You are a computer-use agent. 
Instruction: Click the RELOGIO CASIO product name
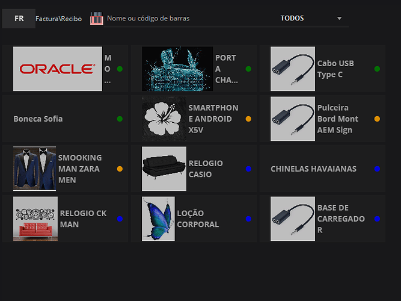click(206, 169)
